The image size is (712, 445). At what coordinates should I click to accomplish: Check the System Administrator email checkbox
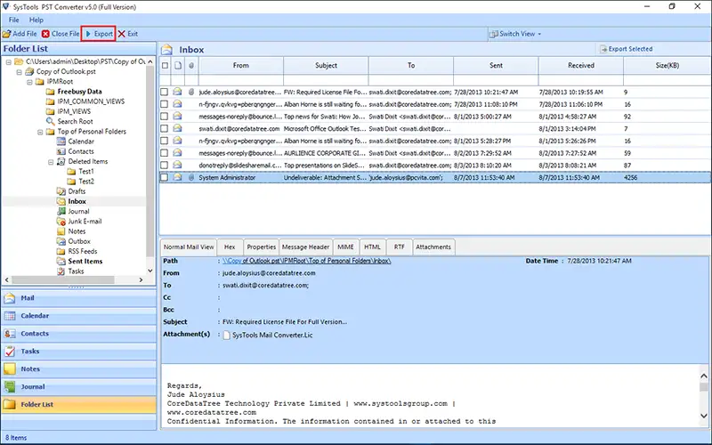point(165,178)
